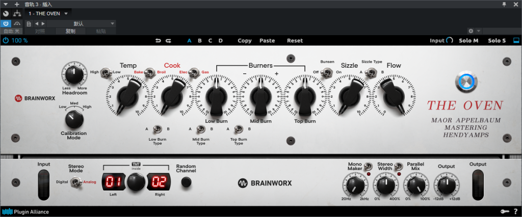
Task: Flip the Elec/Gas toggle switch
Action: 194,72
